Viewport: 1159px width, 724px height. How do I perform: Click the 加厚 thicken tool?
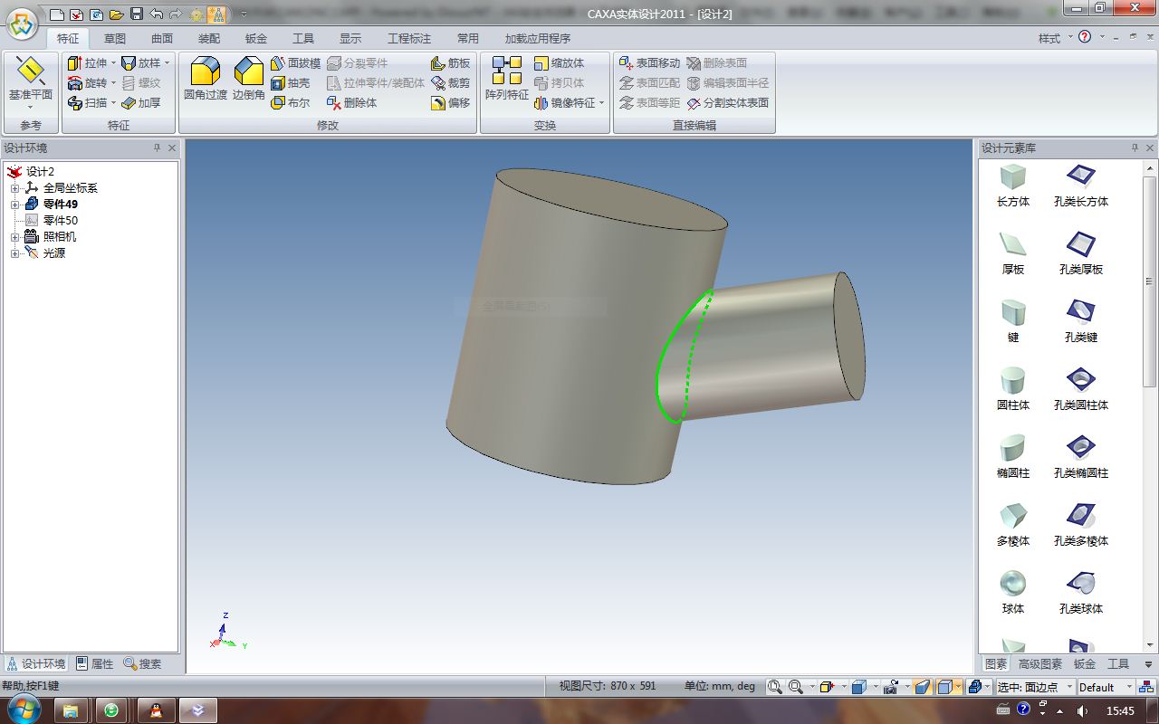(141, 103)
